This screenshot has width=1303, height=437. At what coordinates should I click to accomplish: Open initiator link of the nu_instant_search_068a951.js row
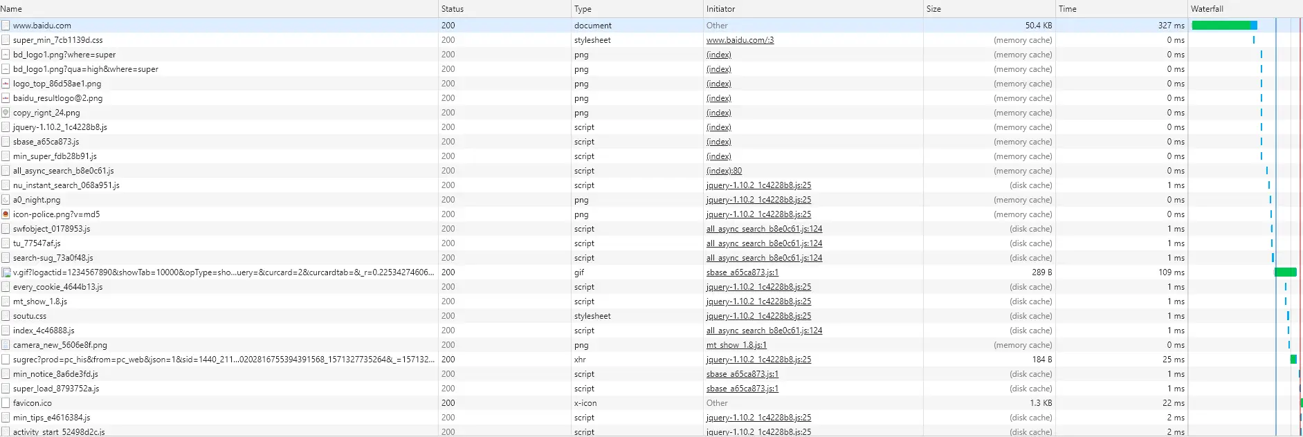point(758,185)
